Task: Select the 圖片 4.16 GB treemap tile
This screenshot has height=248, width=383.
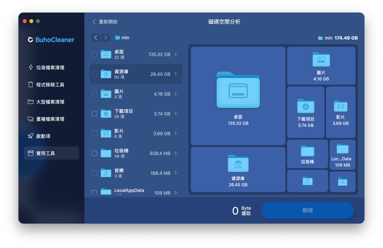Action: [321, 66]
